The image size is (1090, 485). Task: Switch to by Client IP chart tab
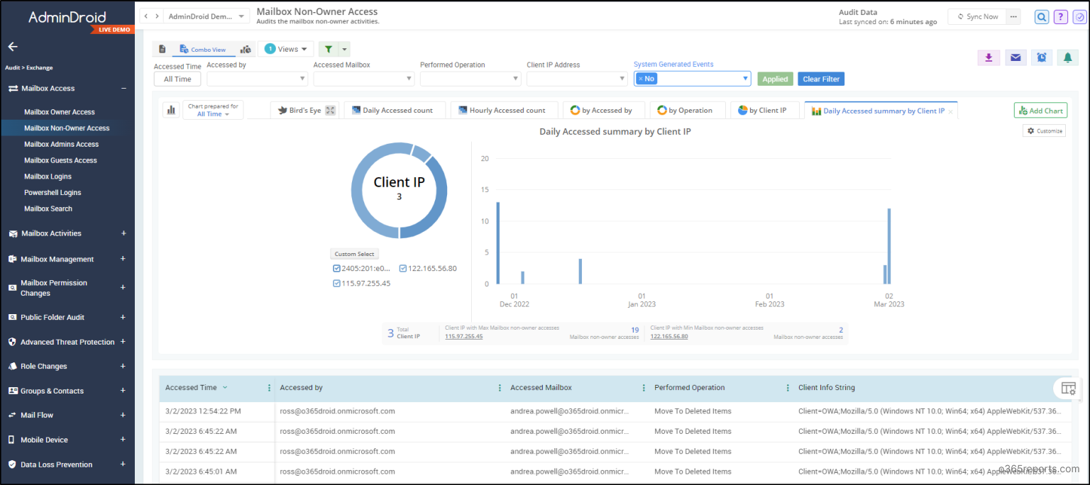[765, 111]
